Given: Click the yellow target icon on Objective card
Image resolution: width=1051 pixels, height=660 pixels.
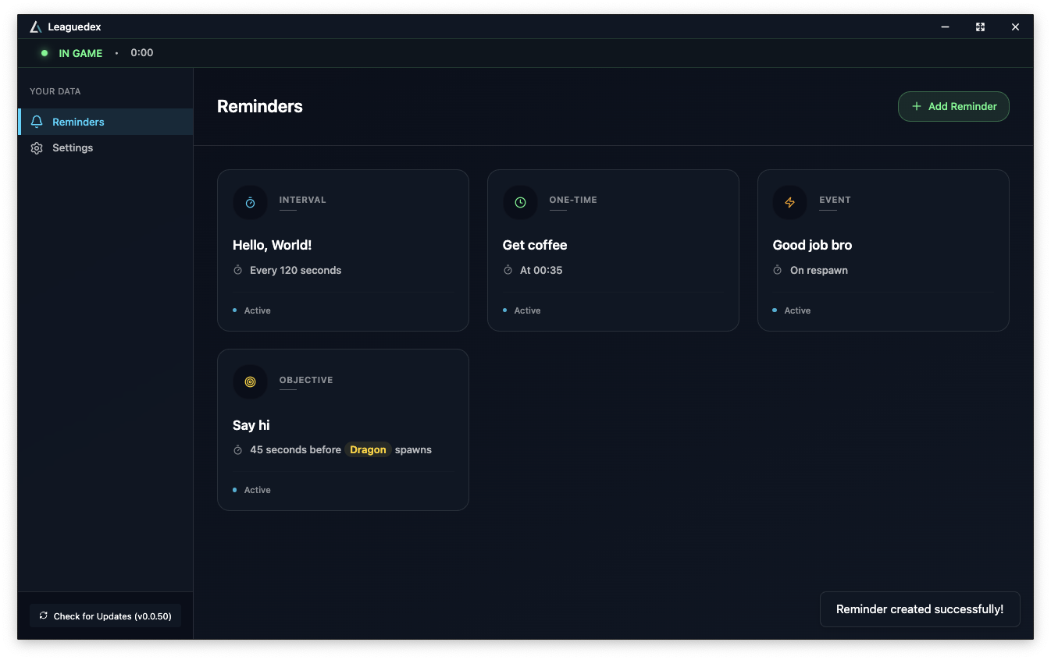Looking at the screenshot, I should coord(250,382).
